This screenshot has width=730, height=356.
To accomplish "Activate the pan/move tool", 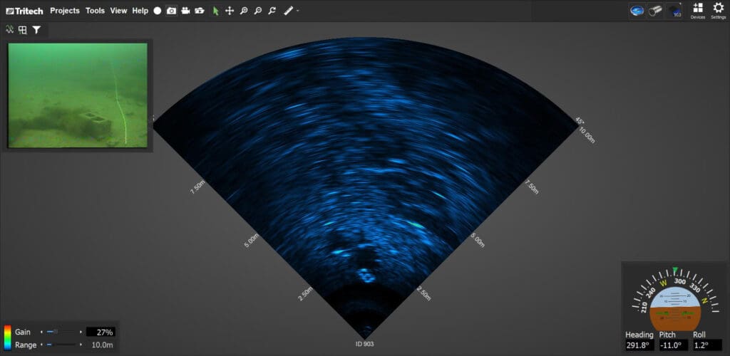I will point(230,11).
